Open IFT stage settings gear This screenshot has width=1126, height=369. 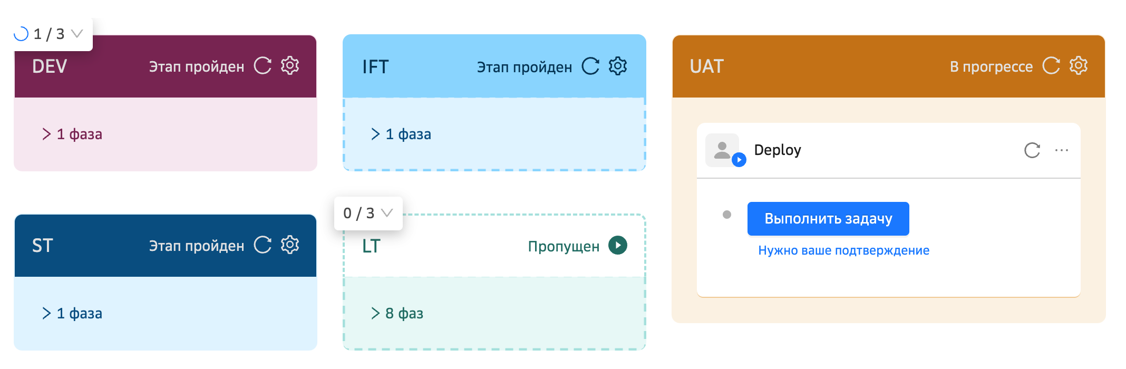618,66
